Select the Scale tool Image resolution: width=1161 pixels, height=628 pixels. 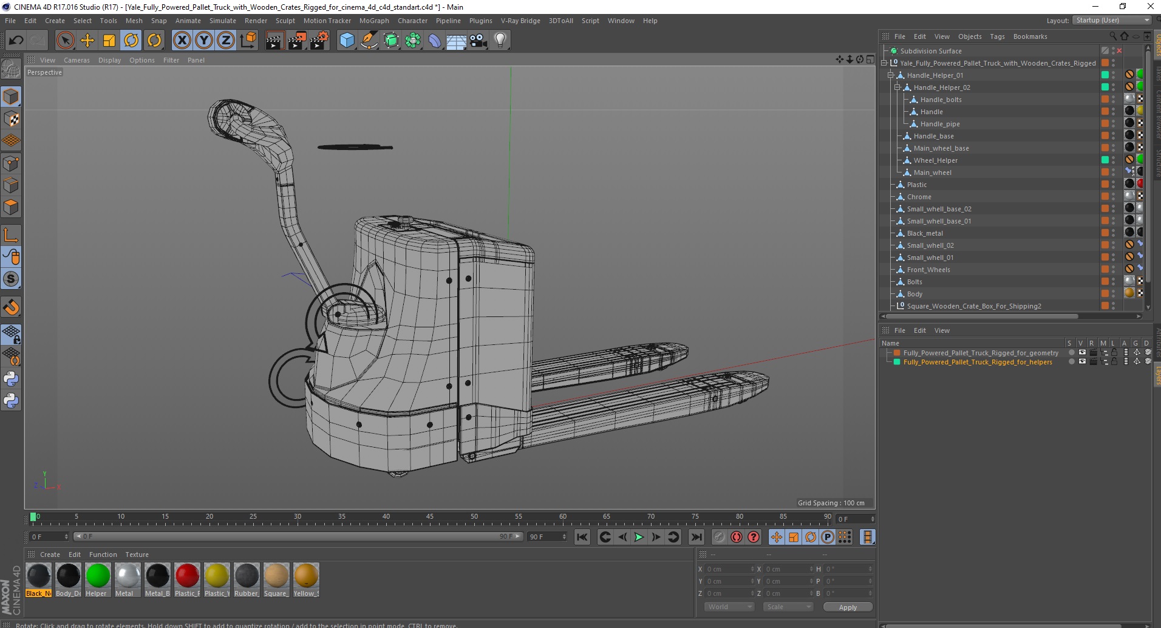[x=109, y=41]
